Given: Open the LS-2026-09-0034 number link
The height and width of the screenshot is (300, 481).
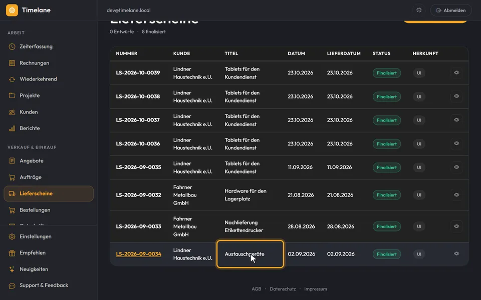Looking at the screenshot, I should click(x=139, y=254).
